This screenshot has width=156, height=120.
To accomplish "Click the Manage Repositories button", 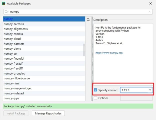I will (x=48, y=113).
